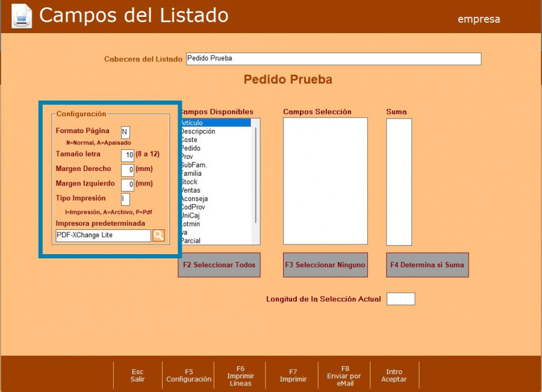The height and width of the screenshot is (392, 542).
Task: Focus the Tamaño letra field
Action: (128, 155)
